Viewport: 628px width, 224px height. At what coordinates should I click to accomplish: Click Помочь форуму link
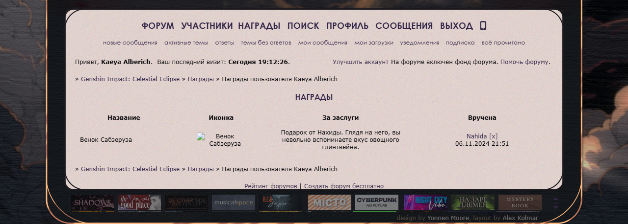coord(524,62)
